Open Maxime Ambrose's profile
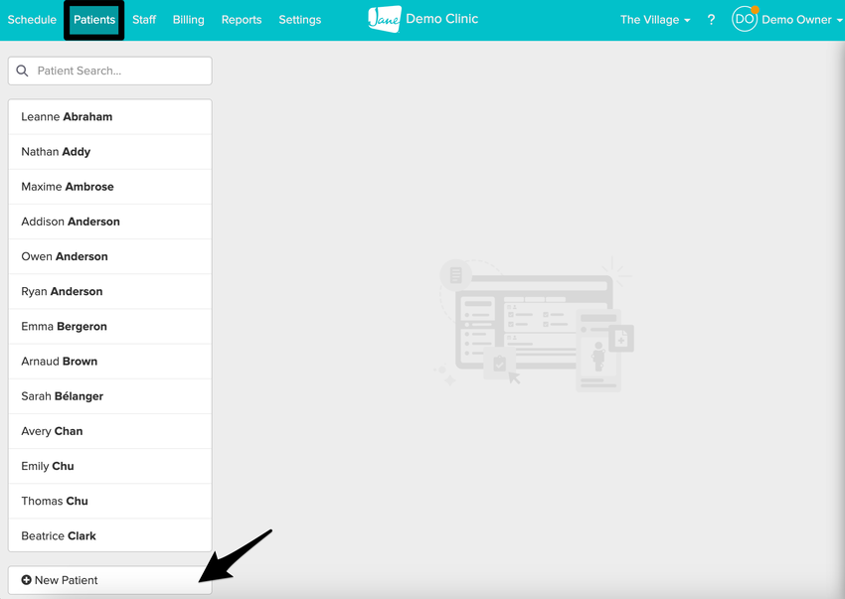845x599 pixels. coord(110,187)
